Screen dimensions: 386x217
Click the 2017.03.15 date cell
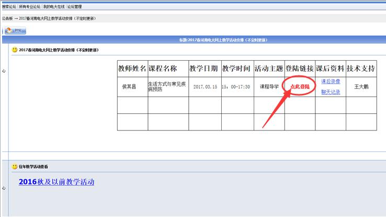204,86
